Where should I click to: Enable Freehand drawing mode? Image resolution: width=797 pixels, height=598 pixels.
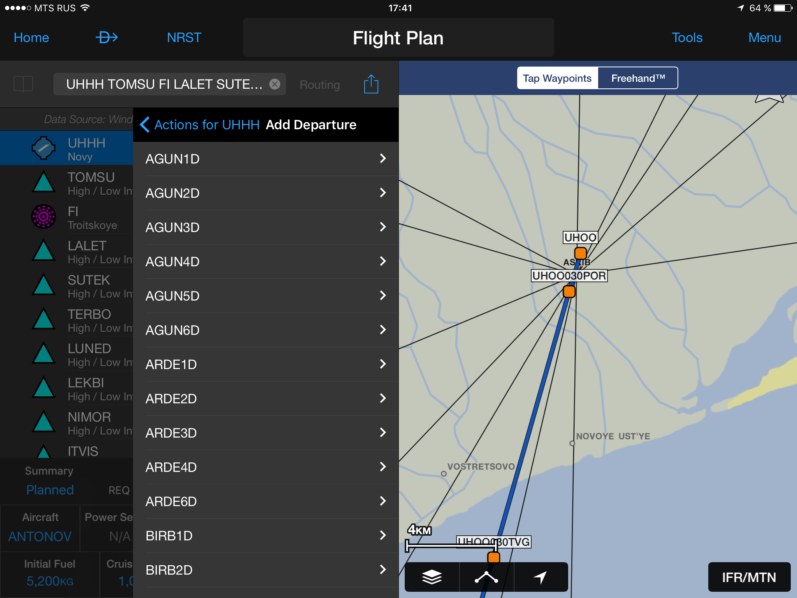coord(638,78)
